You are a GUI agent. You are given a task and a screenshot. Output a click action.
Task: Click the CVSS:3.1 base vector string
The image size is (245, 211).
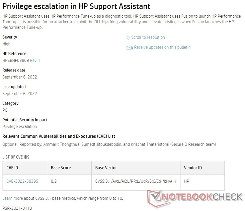[136, 181]
